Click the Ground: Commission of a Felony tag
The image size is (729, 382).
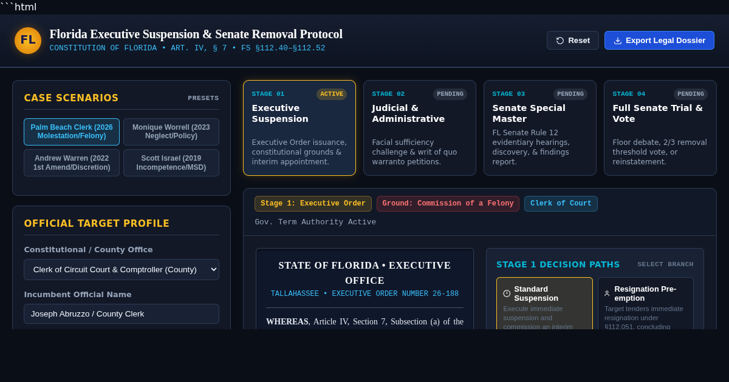[x=448, y=204]
